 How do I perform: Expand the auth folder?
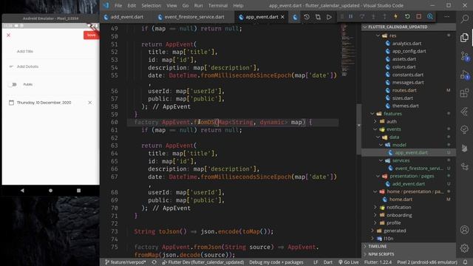[375, 121]
